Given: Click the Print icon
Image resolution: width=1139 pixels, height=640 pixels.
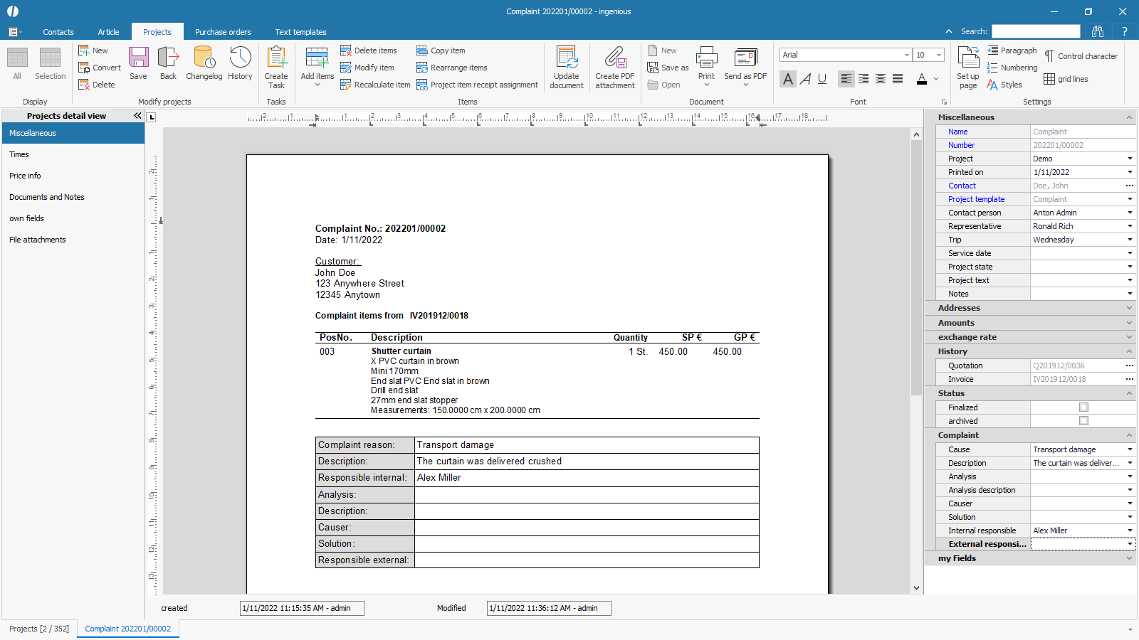Looking at the screenshot, I should coord(706,58).
